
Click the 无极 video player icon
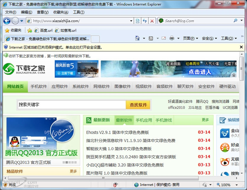[x=225, y=162]
